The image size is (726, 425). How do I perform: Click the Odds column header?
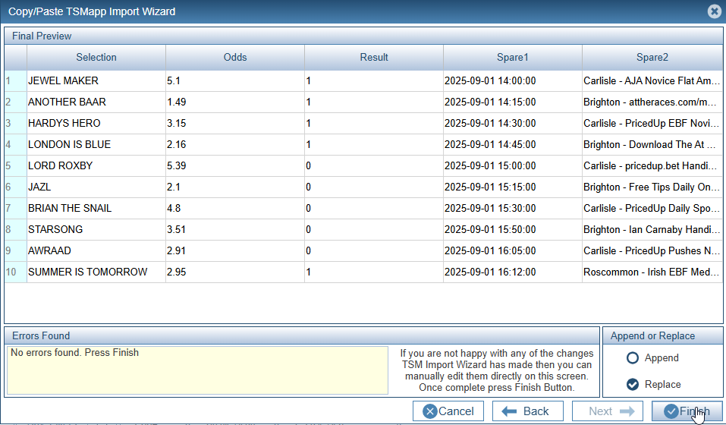point(235,58)
